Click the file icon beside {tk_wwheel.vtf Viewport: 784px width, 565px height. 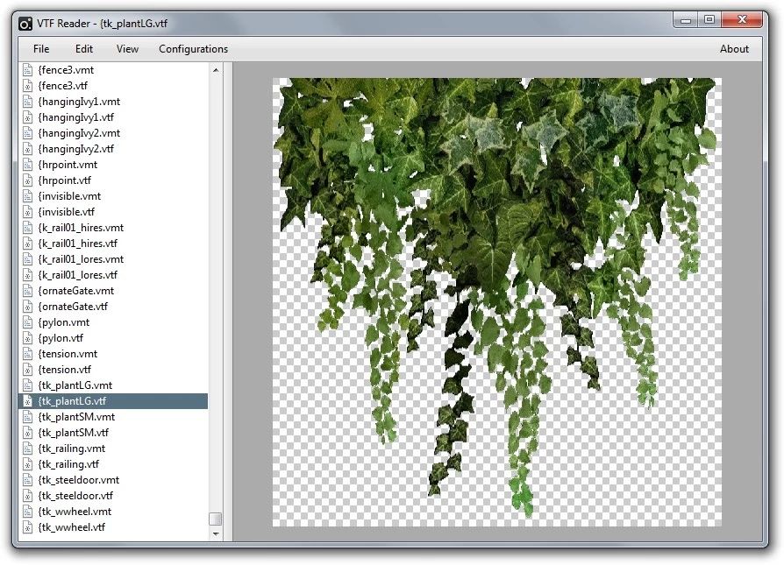tap(29, 526)
